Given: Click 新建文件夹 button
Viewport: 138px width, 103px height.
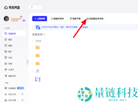Looking at the screenshot, I should coord(57,19).
